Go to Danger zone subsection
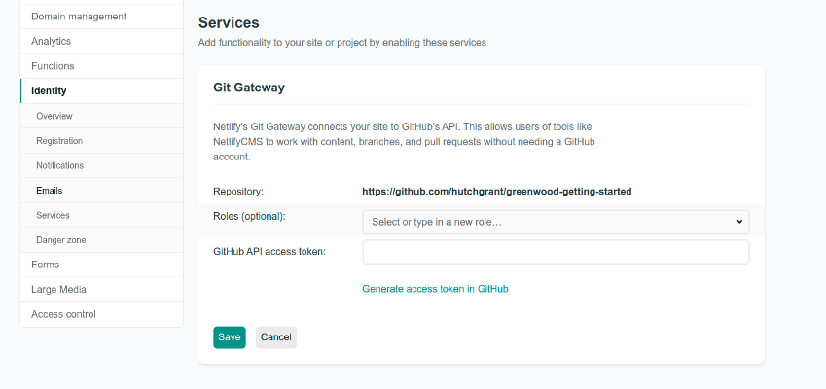 coord(102,240)
